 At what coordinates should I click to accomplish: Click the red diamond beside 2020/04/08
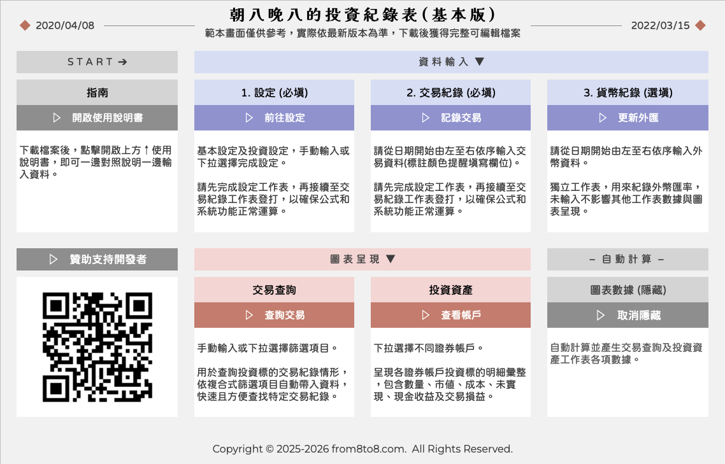(x=24, y=25)
